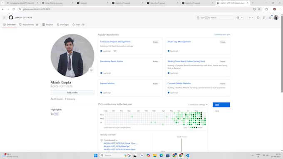
Task: Click the large profile photo of Akash Gupta
Action: [72, 56]
